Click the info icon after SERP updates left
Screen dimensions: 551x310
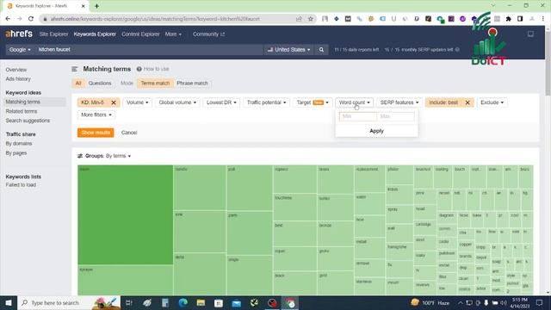(457, 50)
